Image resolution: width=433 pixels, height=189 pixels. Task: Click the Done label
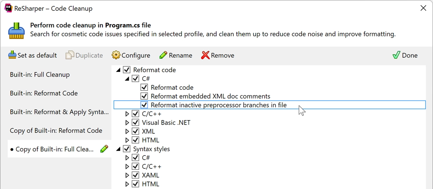click(x=410, y=55)
